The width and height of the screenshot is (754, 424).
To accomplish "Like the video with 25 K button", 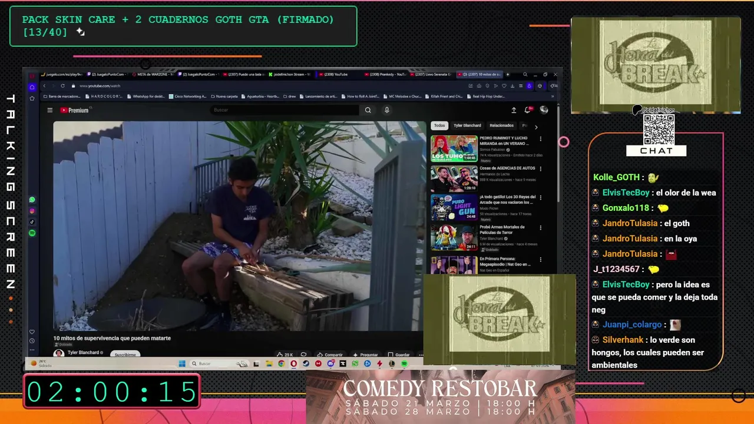I will point(285,355).
